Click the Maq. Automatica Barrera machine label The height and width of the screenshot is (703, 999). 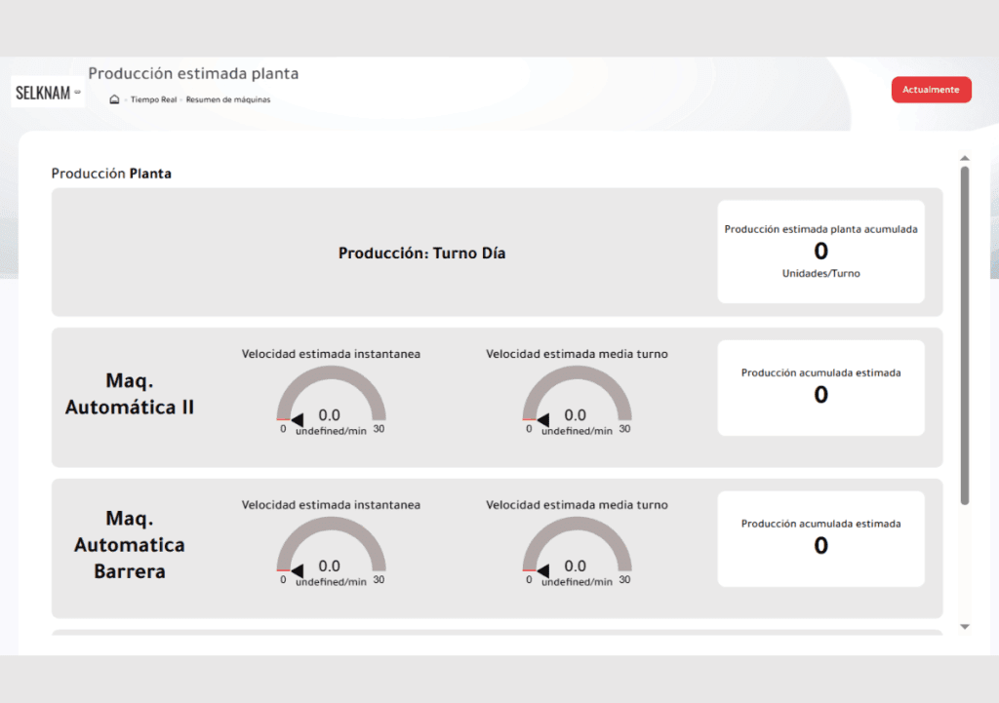pos(130,545)
